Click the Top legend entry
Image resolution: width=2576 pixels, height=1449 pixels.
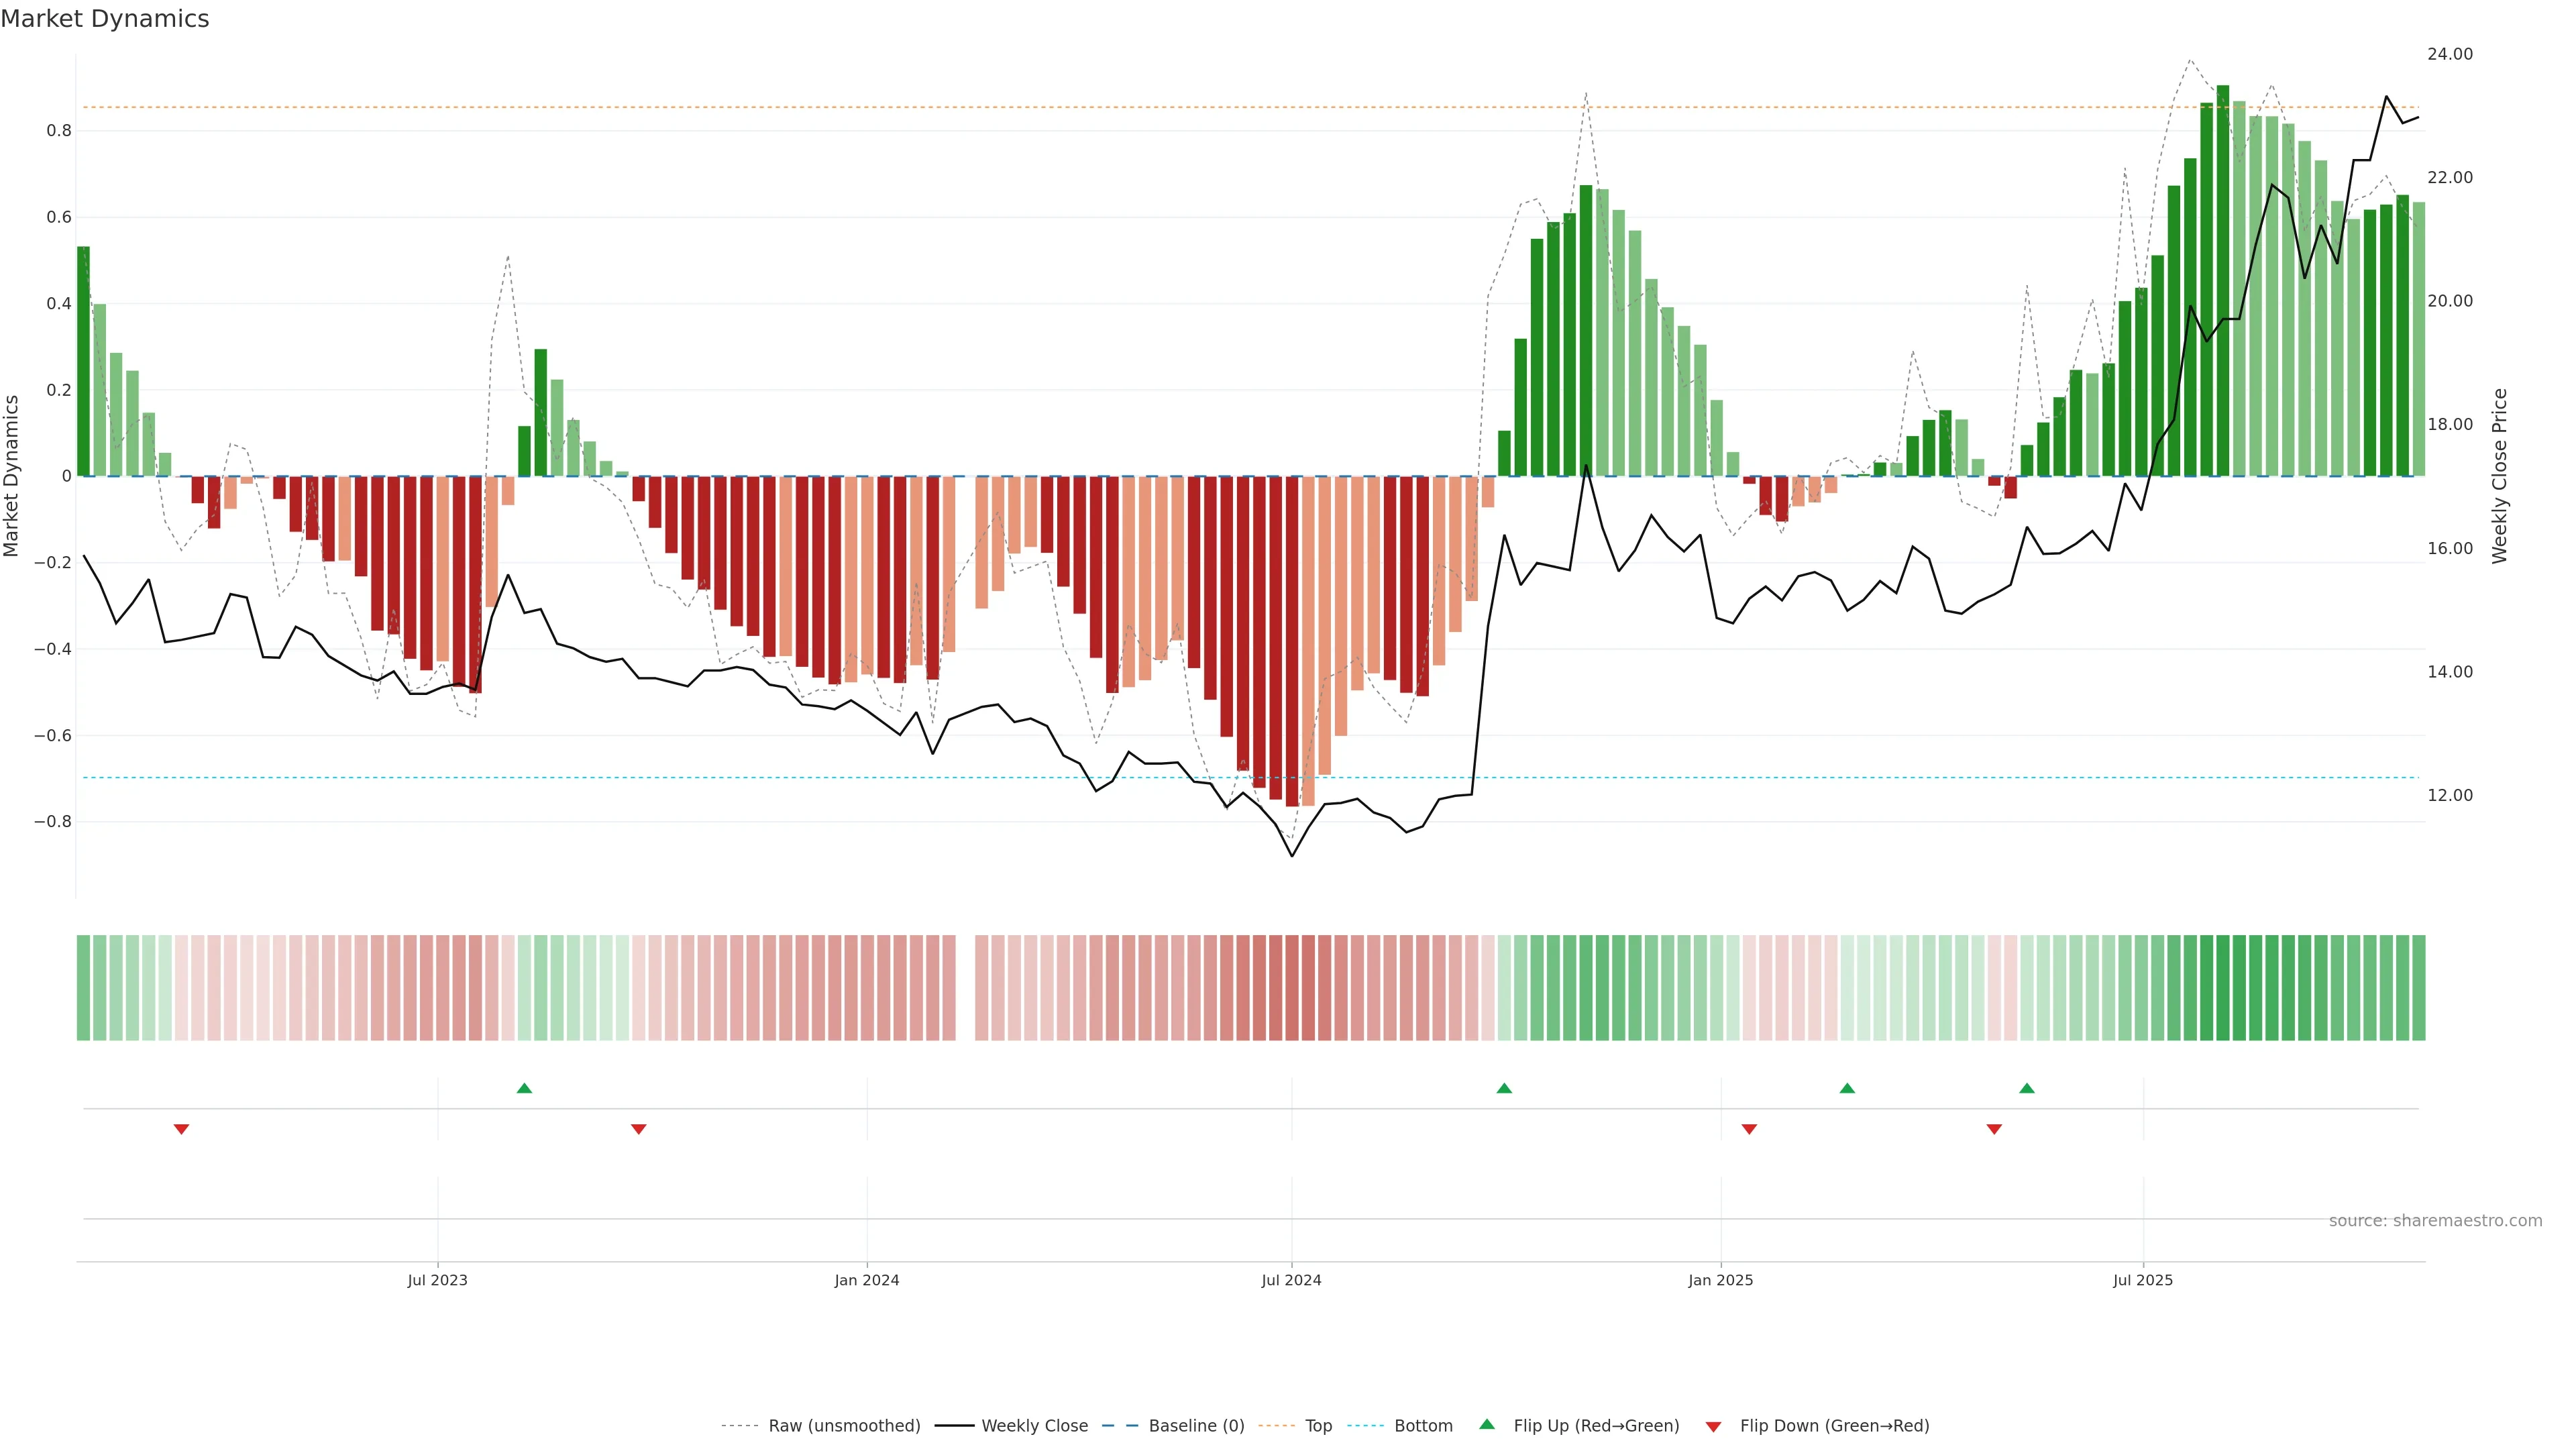point(1318,1426)
